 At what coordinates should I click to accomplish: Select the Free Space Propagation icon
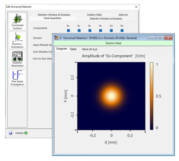click(x=17, y=78)
